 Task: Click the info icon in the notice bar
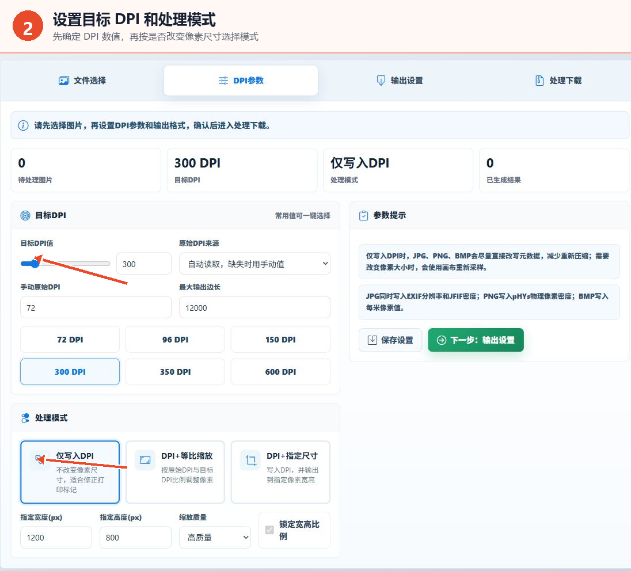tap(24, 125)
